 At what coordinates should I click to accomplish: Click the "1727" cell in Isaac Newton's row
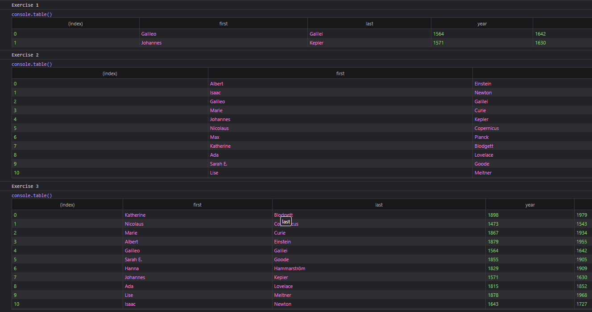tap(582, 304)
